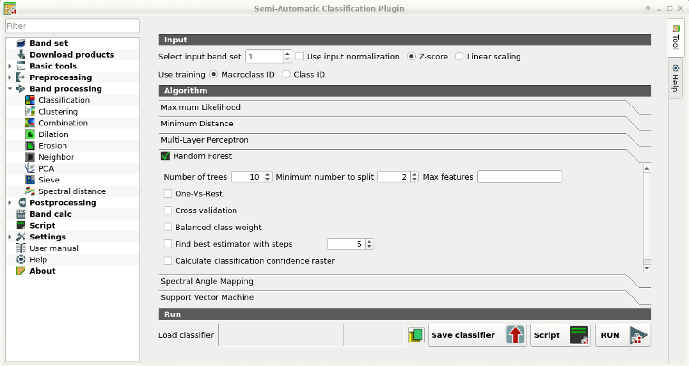Click the Download products icon

coord(20,54)
